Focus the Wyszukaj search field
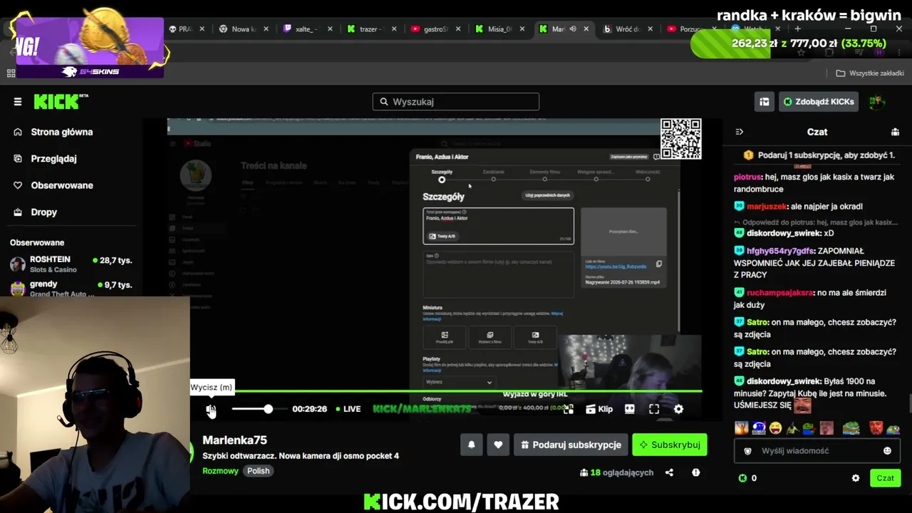 (456, 102)
